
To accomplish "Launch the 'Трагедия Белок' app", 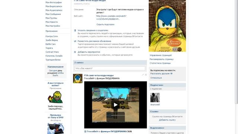I will (x=53, y=60).
